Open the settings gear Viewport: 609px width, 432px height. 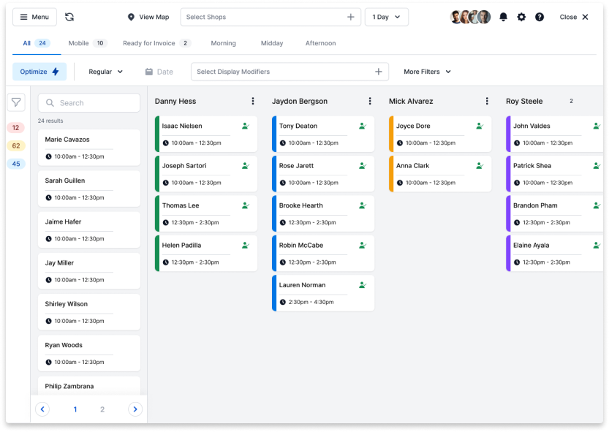521,17
